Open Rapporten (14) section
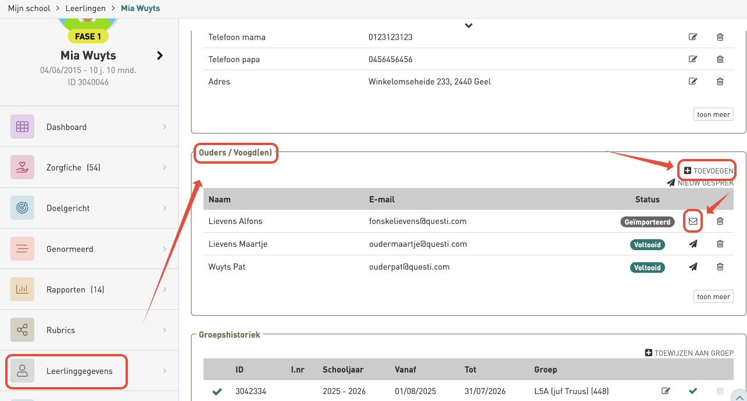The width and height of the screenshot is (747, 401). 90,289
